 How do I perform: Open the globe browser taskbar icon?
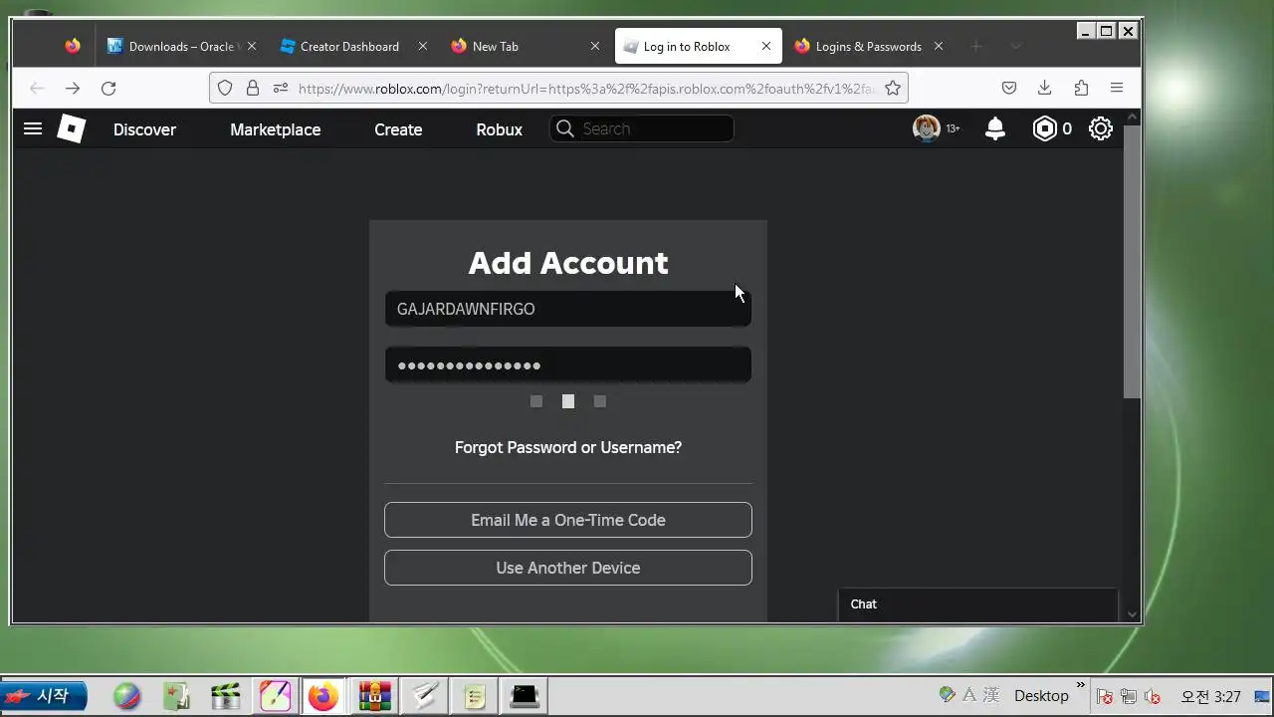pyautogui.click(x=127, y=696)
